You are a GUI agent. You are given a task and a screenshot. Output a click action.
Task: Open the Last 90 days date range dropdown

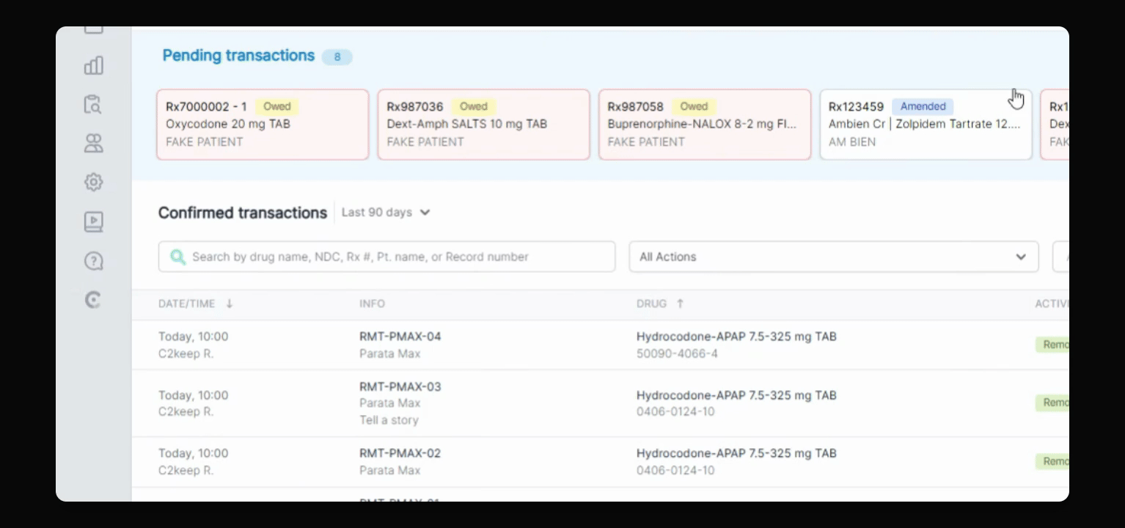[x=386, y=213]
